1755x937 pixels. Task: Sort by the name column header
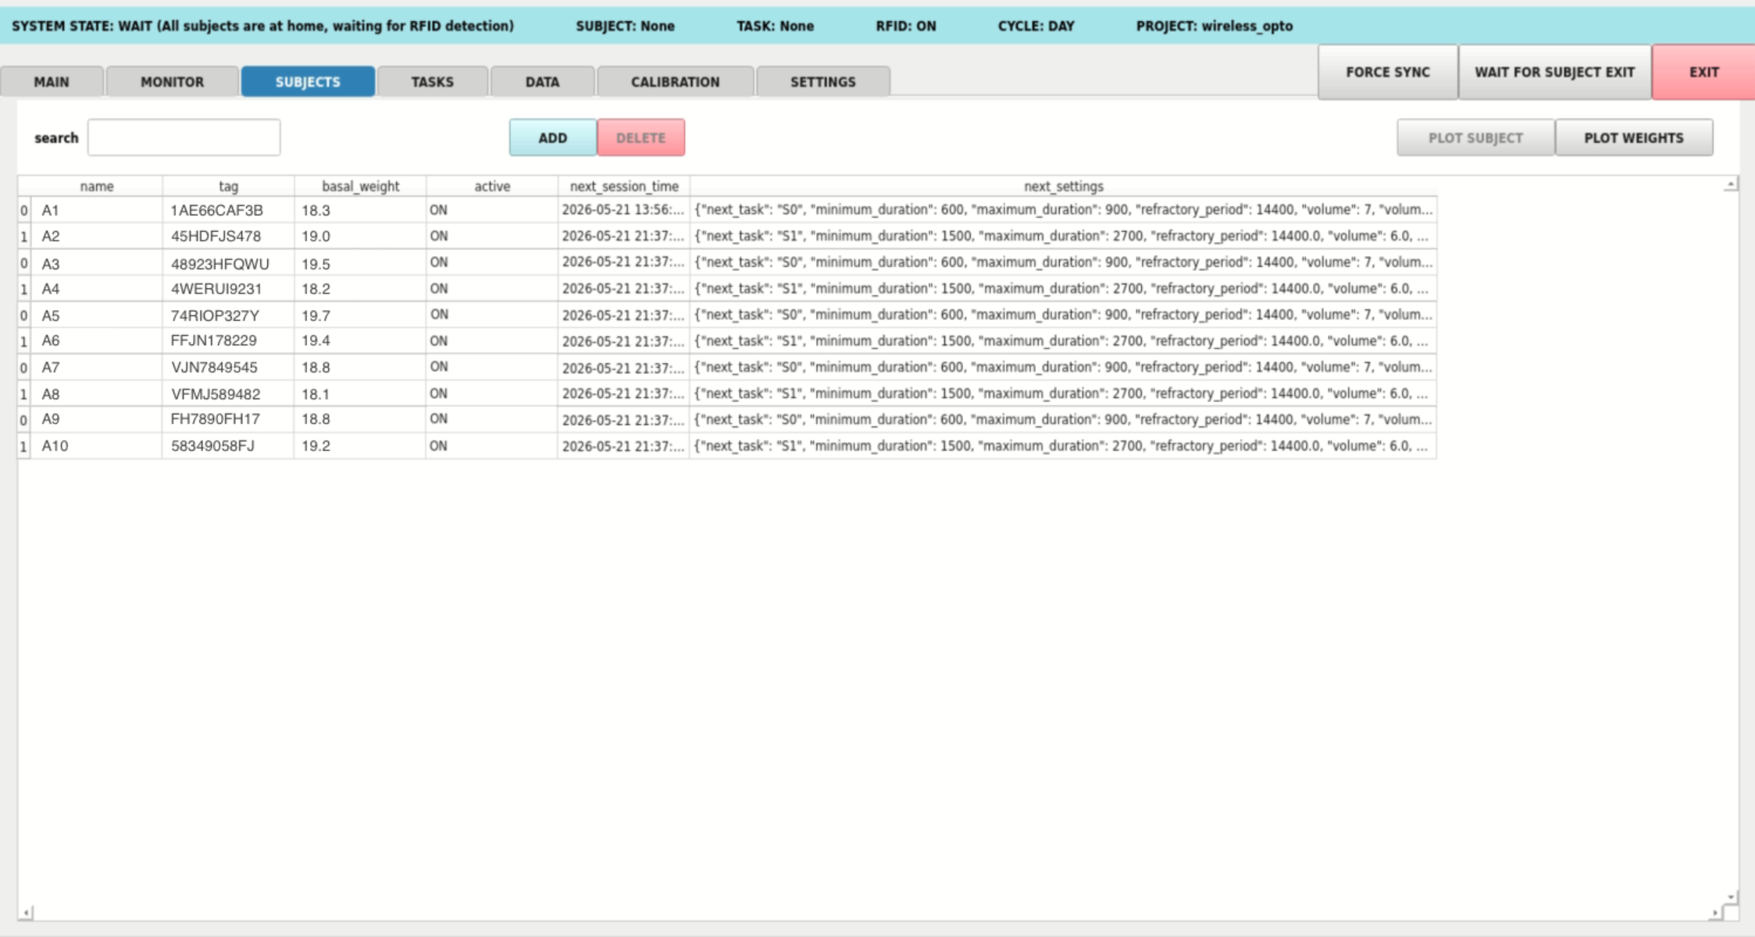(x=96, y=186)
